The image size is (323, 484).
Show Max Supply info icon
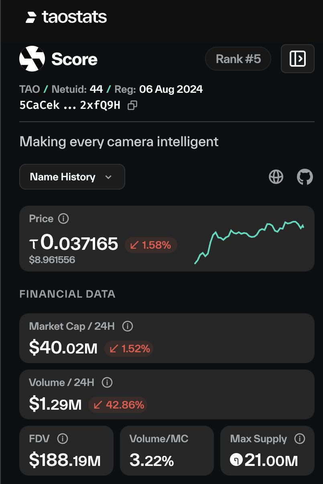pyautogui.click(x=300, y=439)
